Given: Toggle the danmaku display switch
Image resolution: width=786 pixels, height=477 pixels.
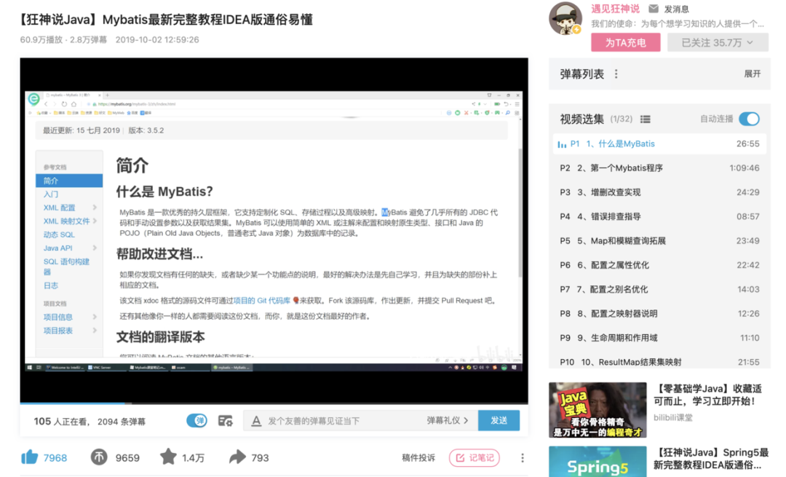Looking at the screenshot, I should tap(197, 420).
